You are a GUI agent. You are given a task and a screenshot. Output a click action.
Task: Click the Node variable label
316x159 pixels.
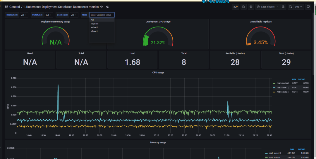tap(85, 15)
